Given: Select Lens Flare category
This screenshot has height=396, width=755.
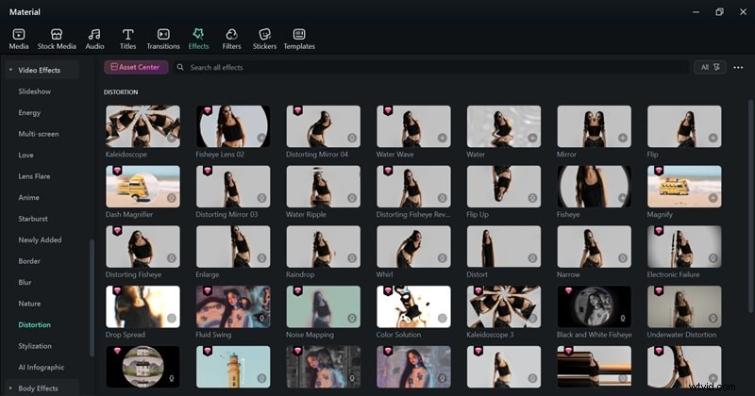Looking at the screenshot, I should click(35, 176).
